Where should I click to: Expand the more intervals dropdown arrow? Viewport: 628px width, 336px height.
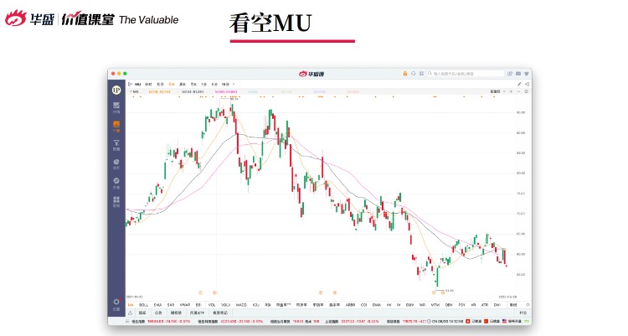(234, 84)
